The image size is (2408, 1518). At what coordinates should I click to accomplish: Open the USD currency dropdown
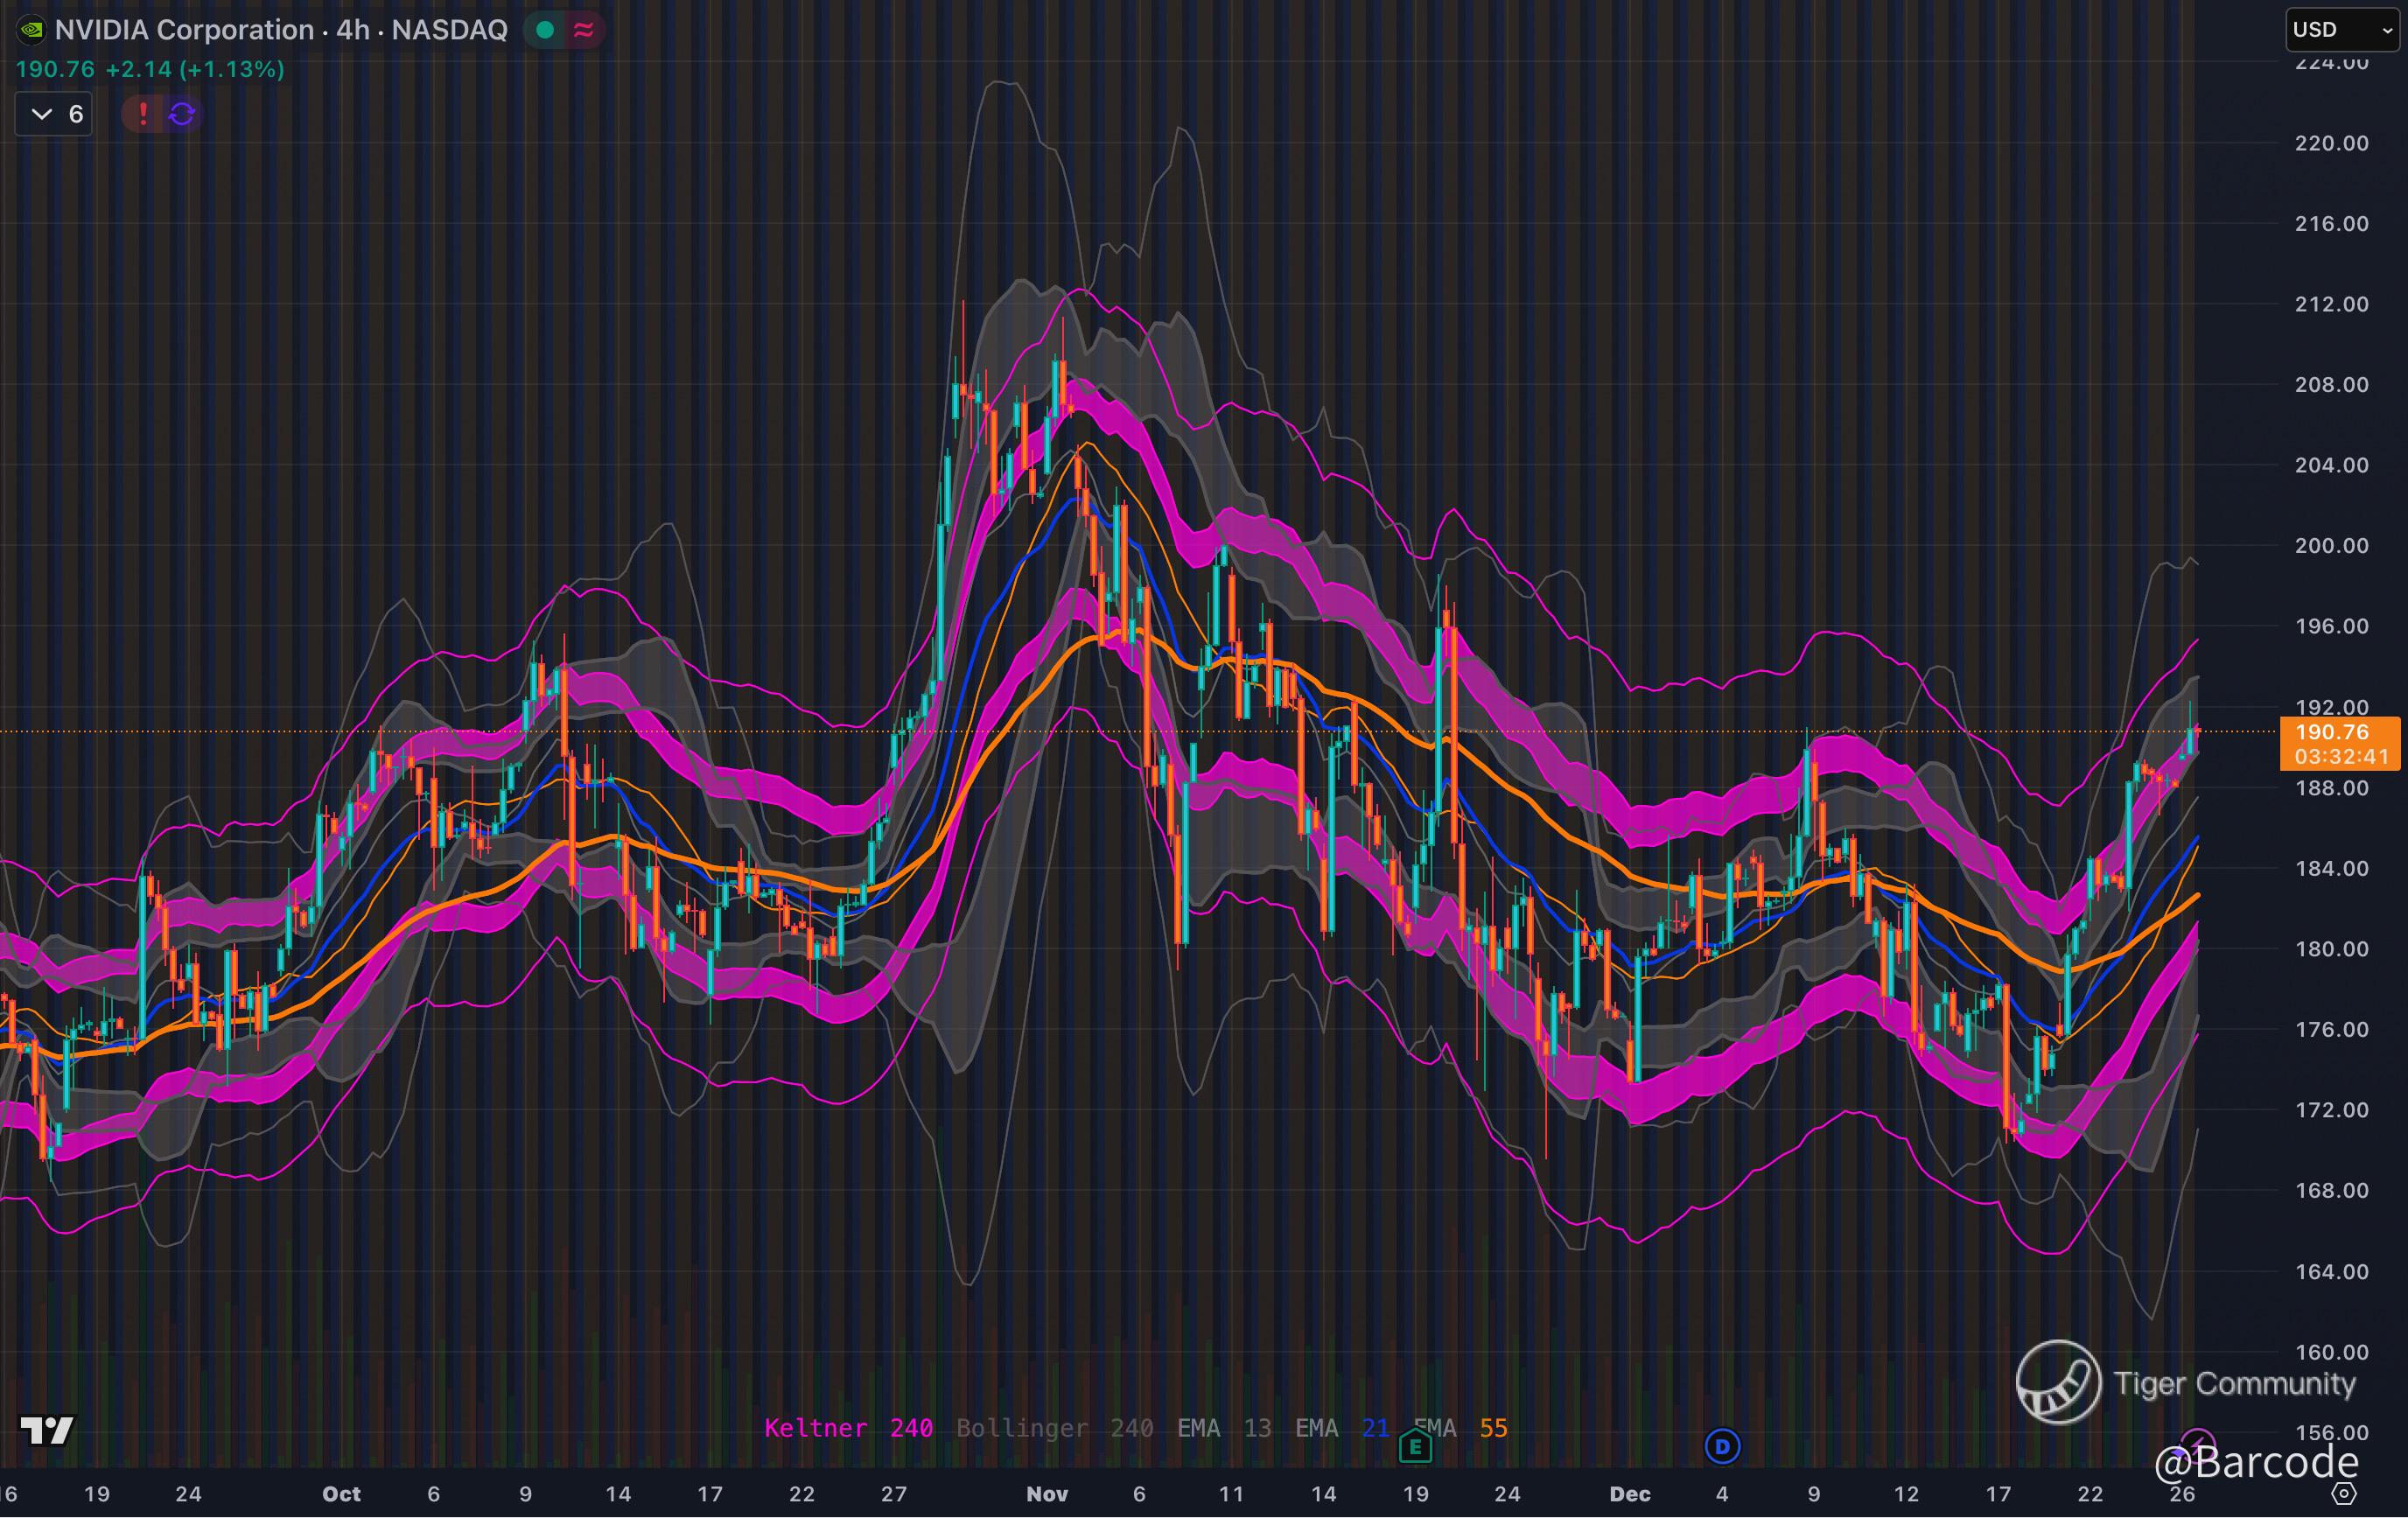tap(2342, 30)
